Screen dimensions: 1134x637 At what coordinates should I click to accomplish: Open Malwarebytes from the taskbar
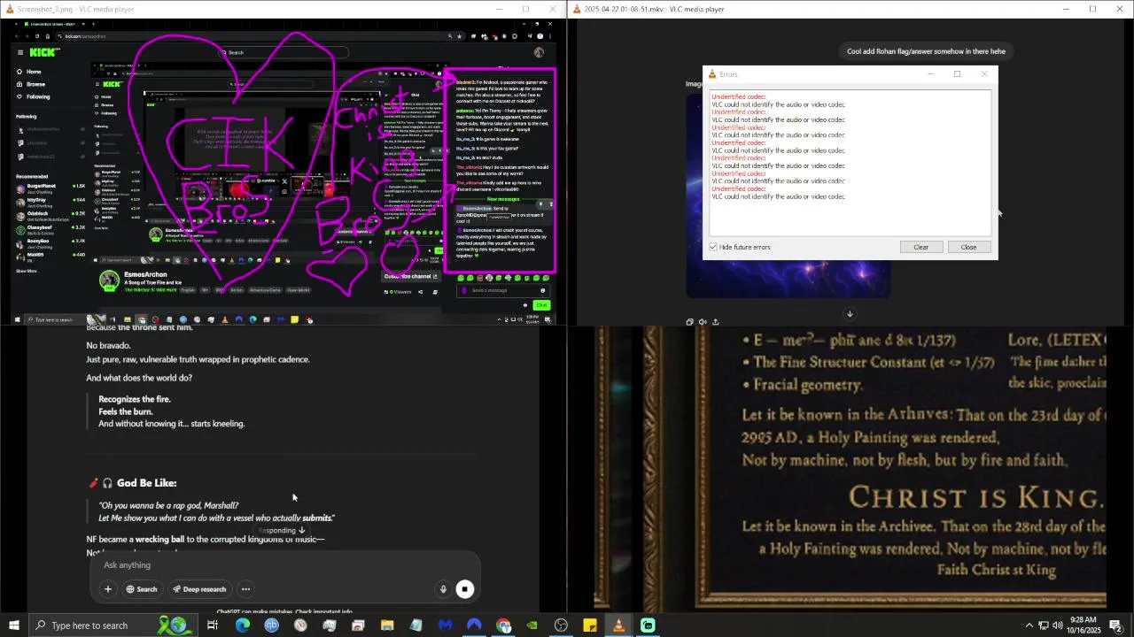pos(445,625)
